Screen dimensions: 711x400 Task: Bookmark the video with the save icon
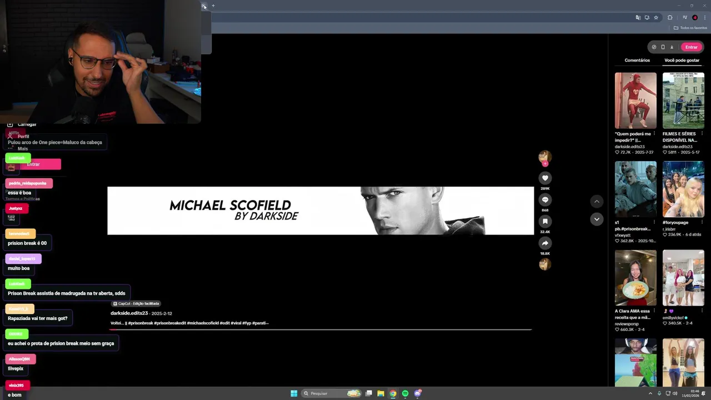click(545, 221)
